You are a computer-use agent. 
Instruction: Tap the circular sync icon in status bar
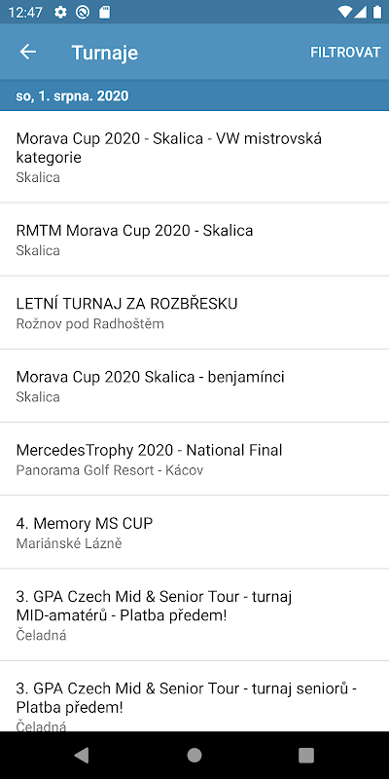pos(83,12)
